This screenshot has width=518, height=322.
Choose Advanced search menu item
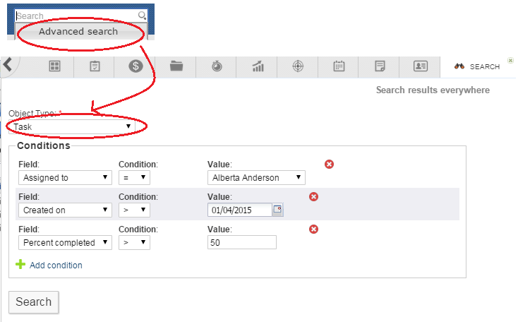(78, 32)
